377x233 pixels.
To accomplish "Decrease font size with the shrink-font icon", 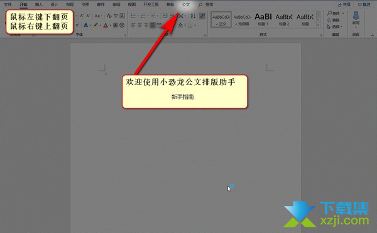I will 88,16.
